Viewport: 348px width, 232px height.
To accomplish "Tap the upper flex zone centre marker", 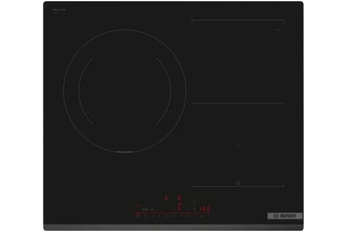I will click(238, 62).
